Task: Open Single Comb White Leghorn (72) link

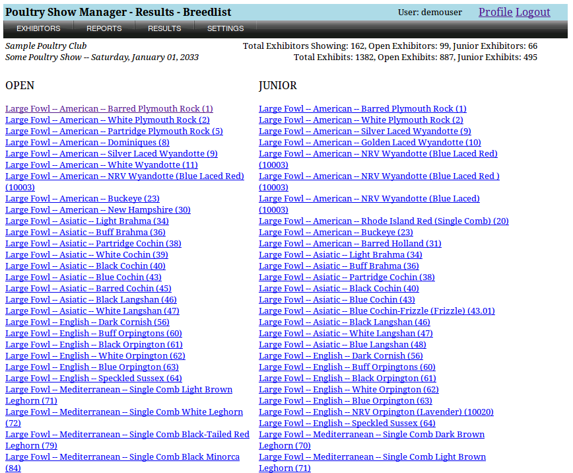Action: pos(124,412)
